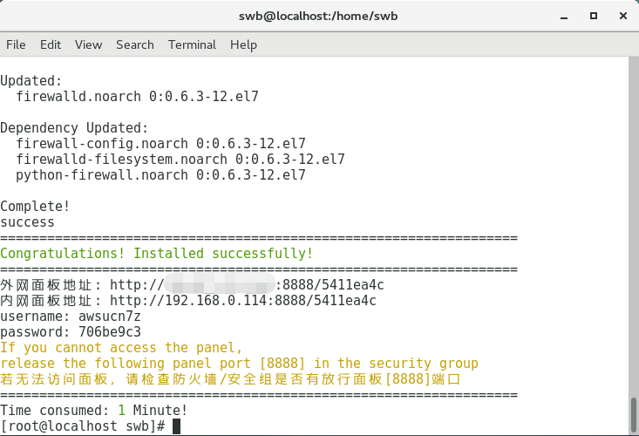639x436 pixels.
Task: Click the window title swb@localhost:/home/swb
Action: (318, 16)
